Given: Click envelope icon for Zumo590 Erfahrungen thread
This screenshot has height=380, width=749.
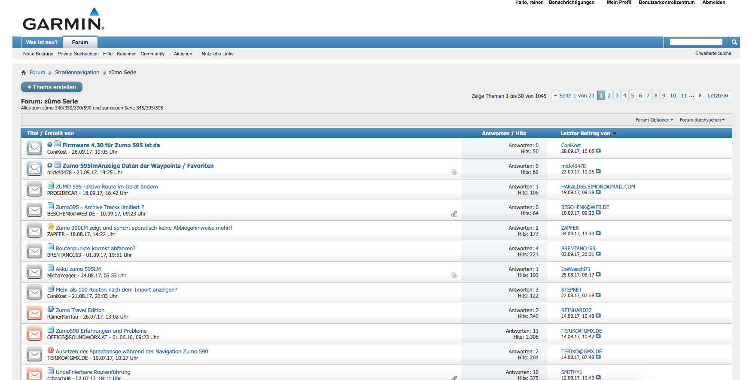Looking at the screenshot, I should (x=34, y=334).
